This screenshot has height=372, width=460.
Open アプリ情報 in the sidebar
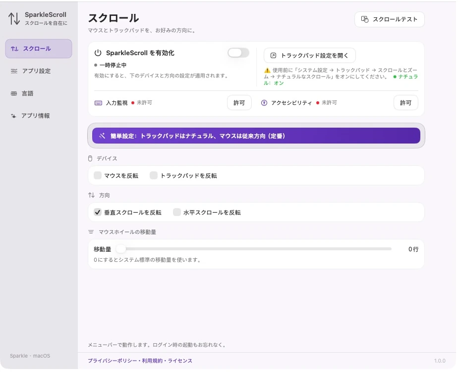coord(39,116)
